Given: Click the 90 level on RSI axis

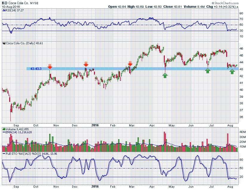Looking at the screenshot, I should (241, 13).
